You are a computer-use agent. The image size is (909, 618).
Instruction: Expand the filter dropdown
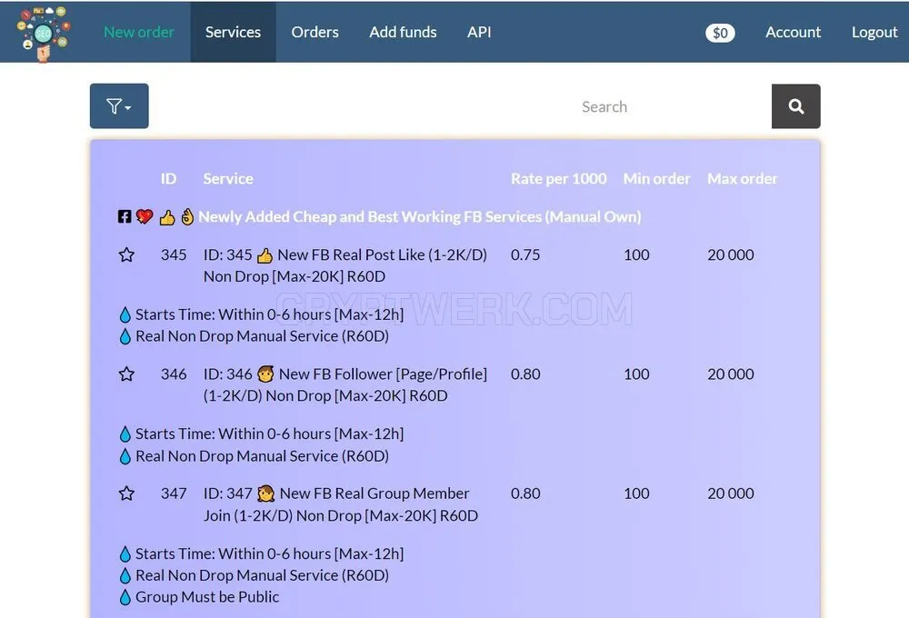click(x=119, y=106)
